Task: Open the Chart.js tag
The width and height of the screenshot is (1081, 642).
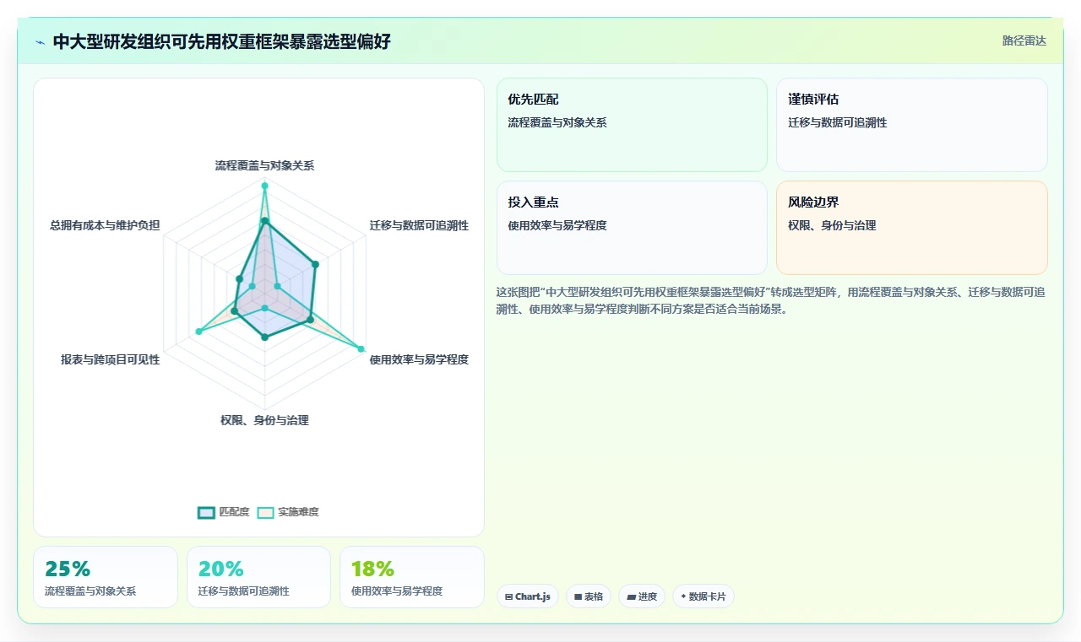Action: pyautogui.click(x=528, y=596)
